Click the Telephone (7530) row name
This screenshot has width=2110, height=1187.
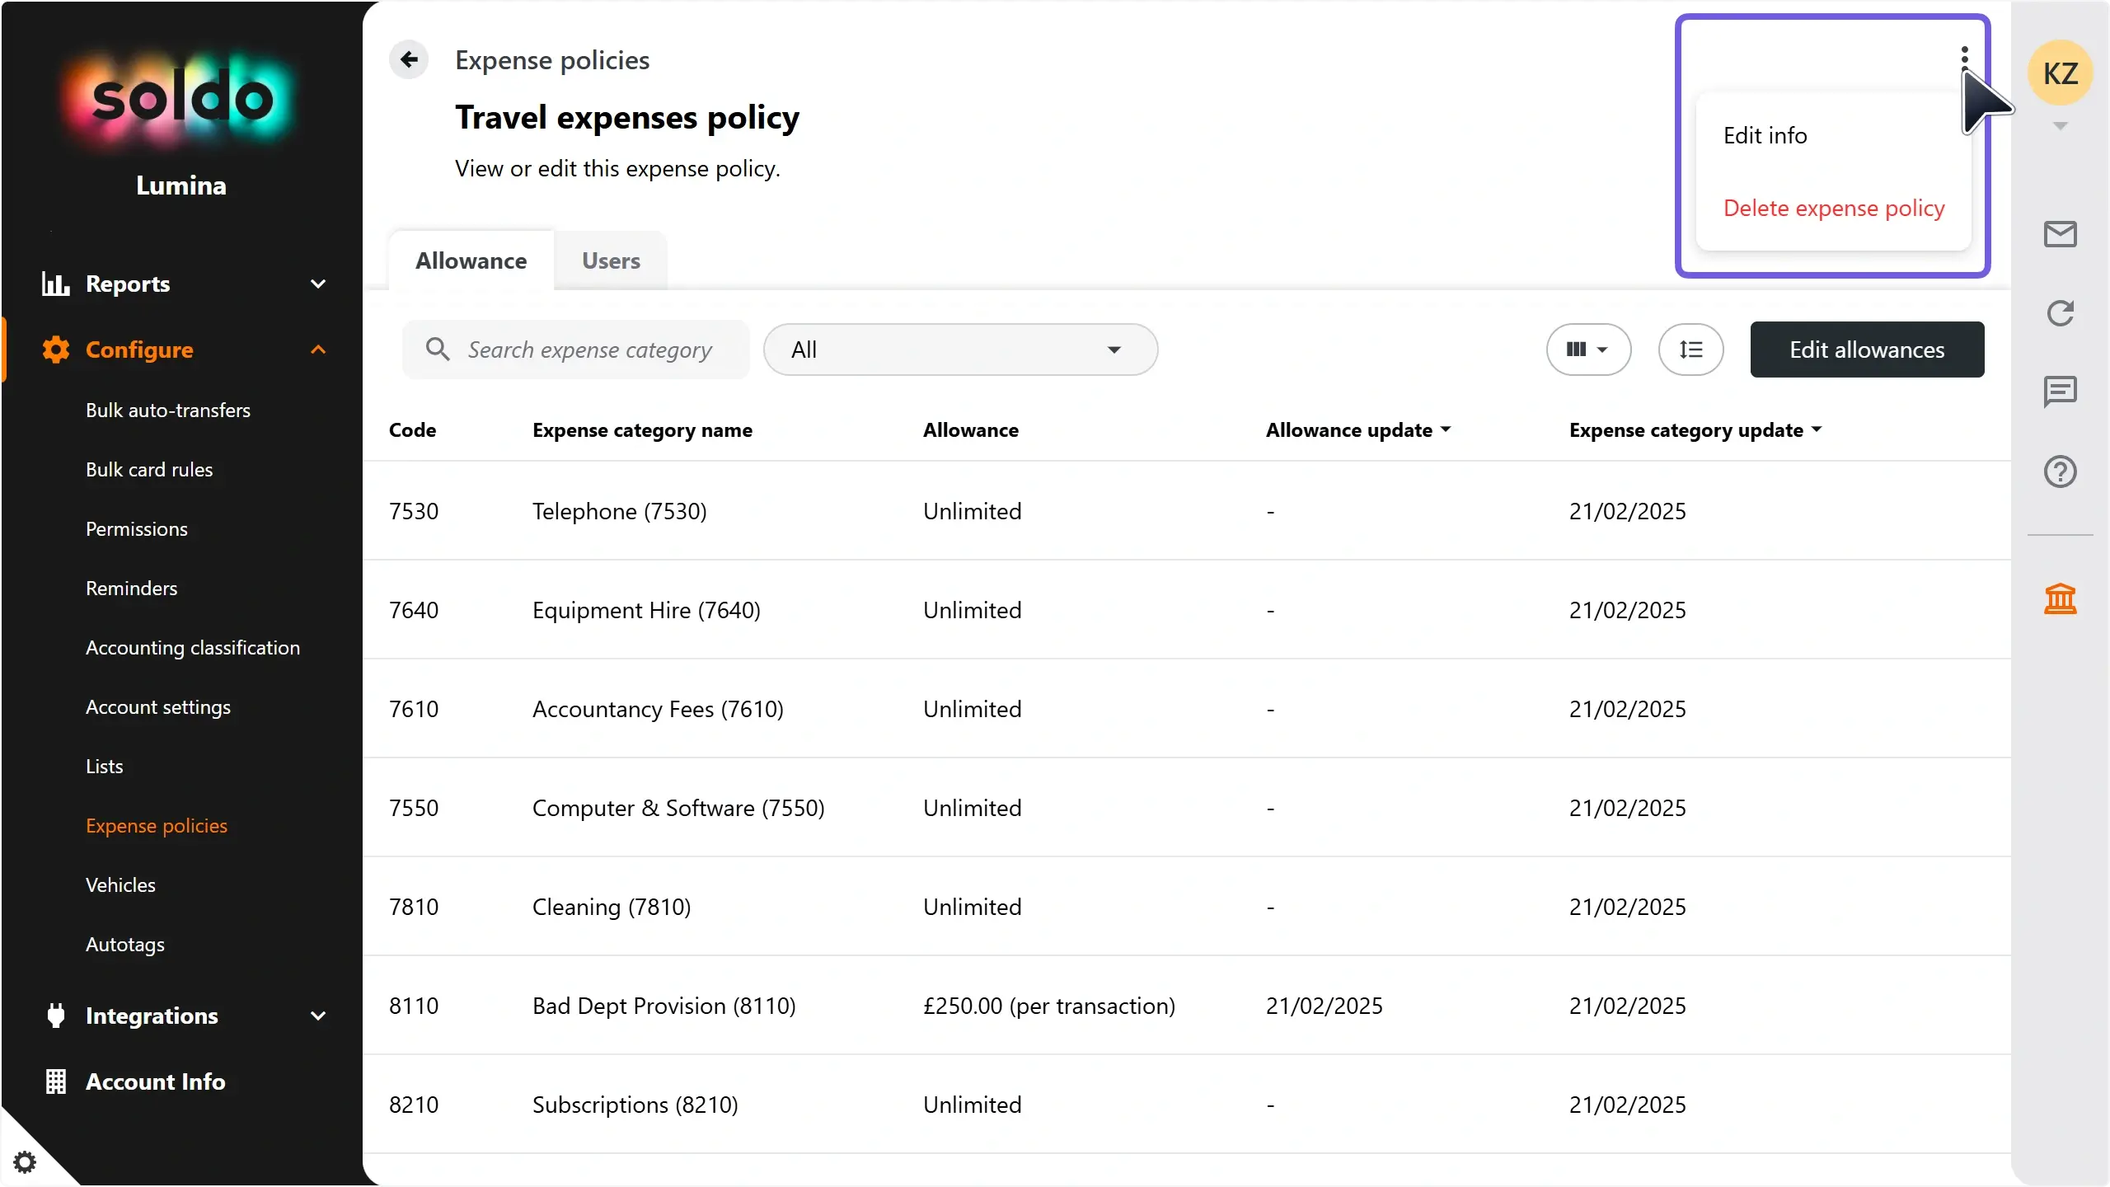point(619,511)
